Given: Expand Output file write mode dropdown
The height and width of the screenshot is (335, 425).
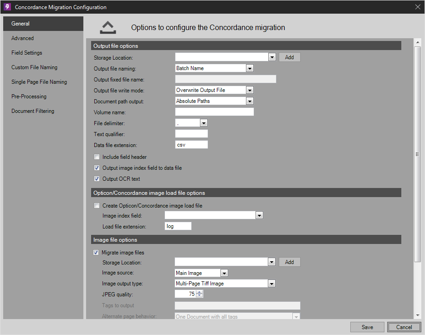Looking at the screenshot, I should click(x=250, y=90).
